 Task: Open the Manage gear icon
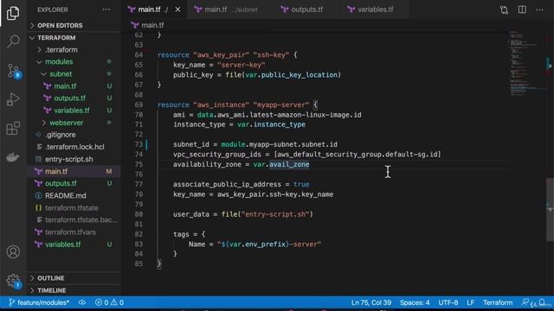(x=14, y=281)
